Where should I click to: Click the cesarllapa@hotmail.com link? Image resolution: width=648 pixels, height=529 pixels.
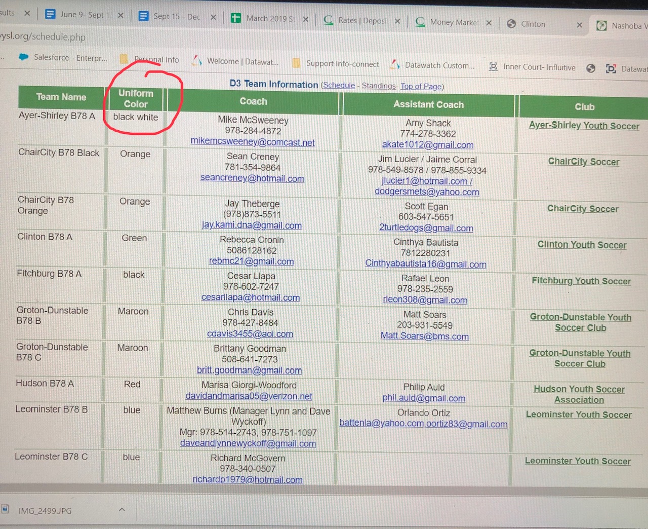251,298
